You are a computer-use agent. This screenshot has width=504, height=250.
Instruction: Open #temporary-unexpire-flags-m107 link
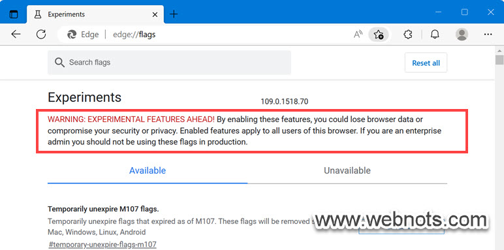(102, 245)
